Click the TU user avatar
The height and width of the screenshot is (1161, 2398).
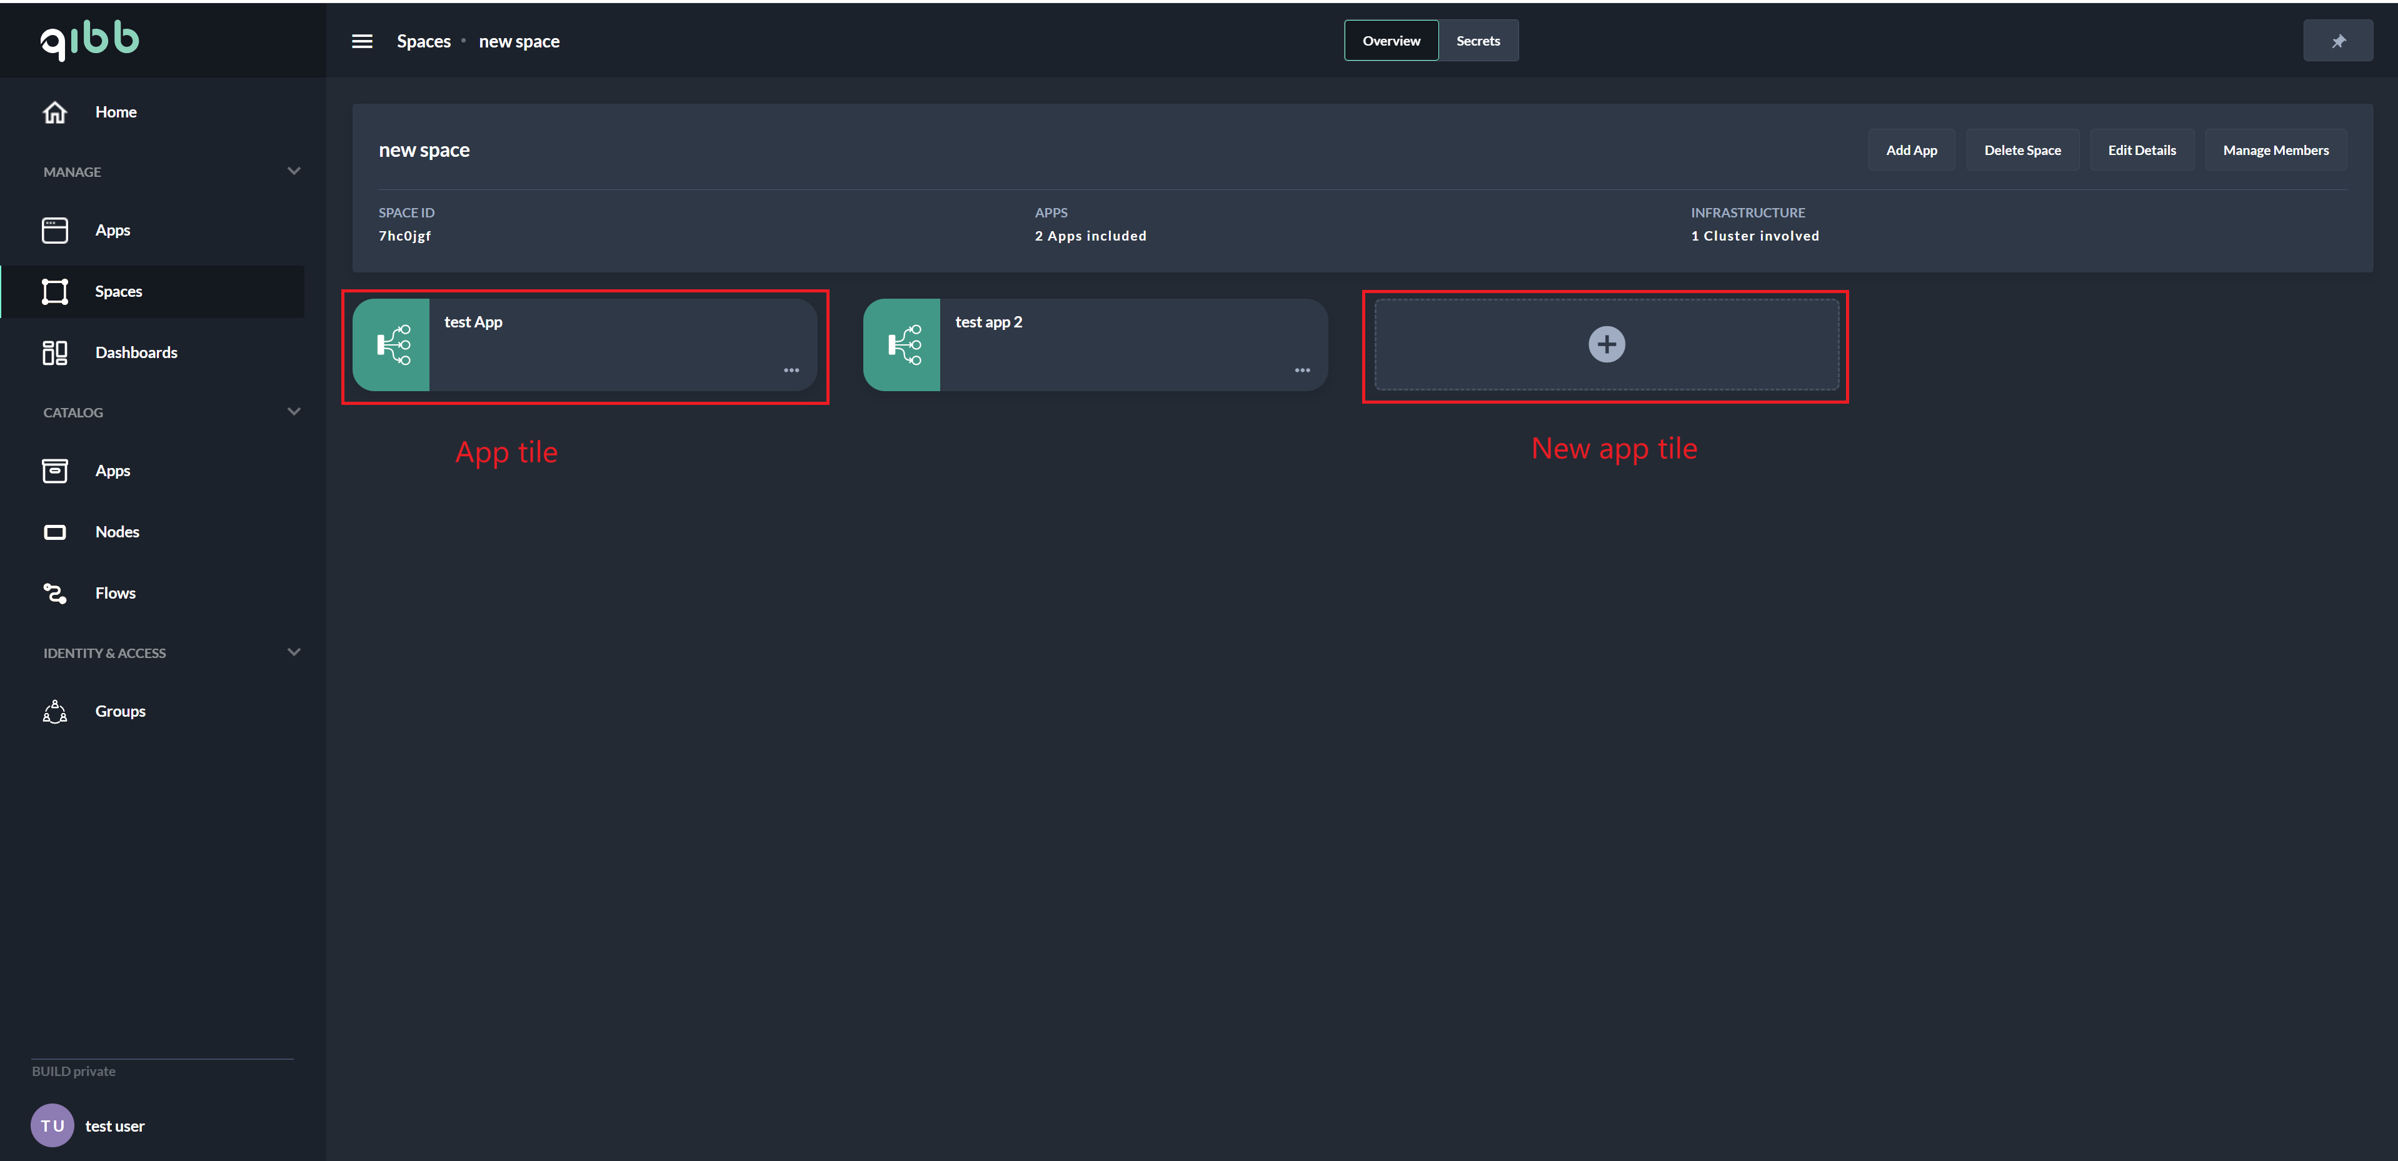pos(52,1125)
